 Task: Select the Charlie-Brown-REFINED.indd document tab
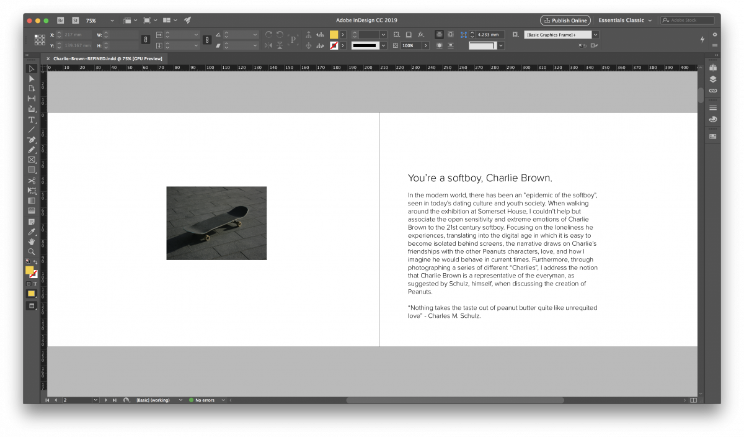(x=107, y=58)
